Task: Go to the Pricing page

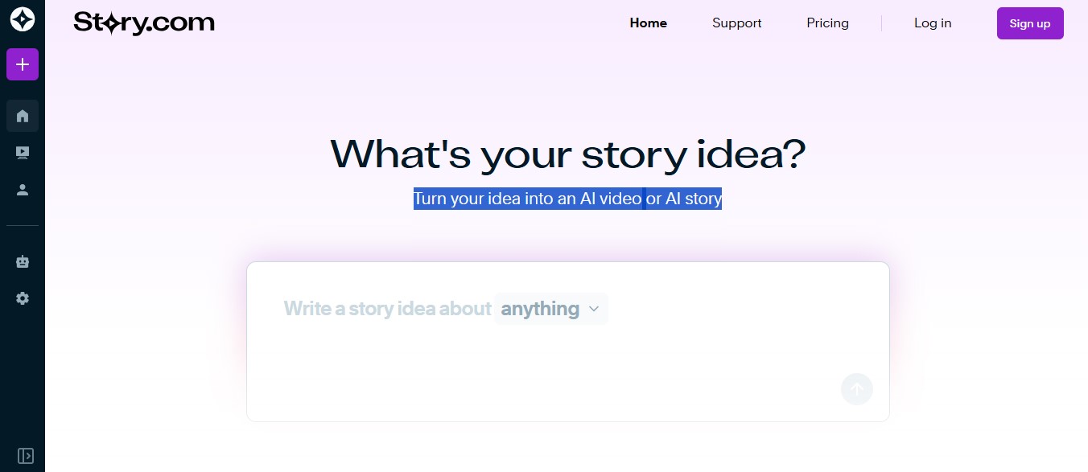Action: (x=827, y=23)
